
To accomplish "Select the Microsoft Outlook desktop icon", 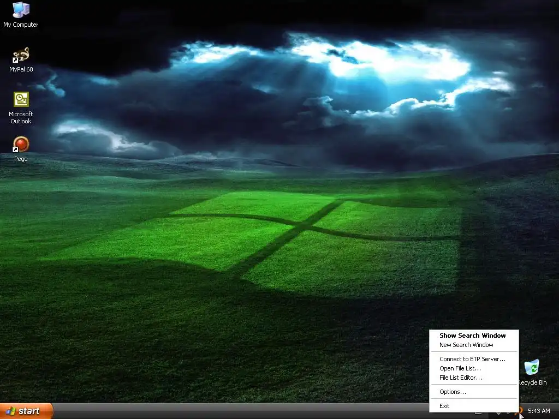I will click(21, 107).
